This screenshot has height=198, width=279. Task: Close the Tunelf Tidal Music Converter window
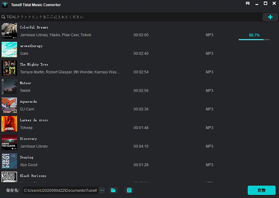point(274,3)
